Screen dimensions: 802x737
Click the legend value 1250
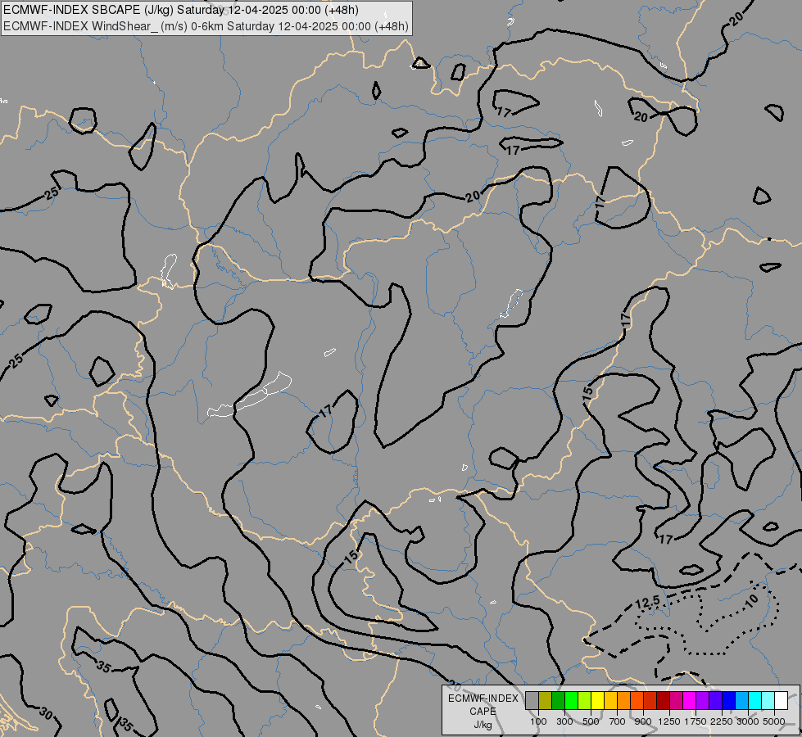coord(669,721)
